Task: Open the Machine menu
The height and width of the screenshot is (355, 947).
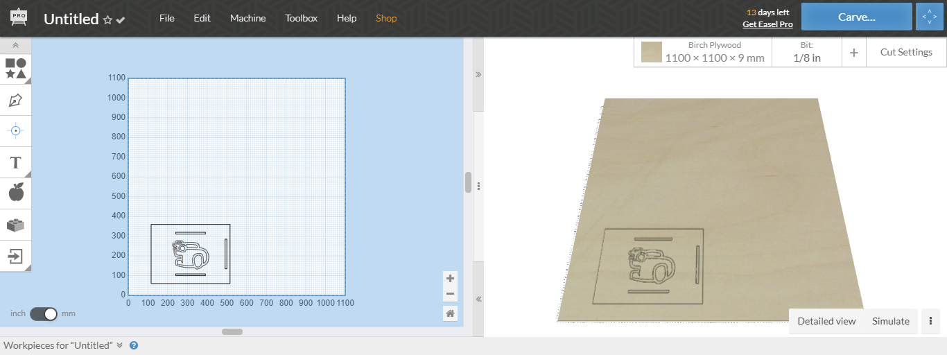Action: [248, 18]
